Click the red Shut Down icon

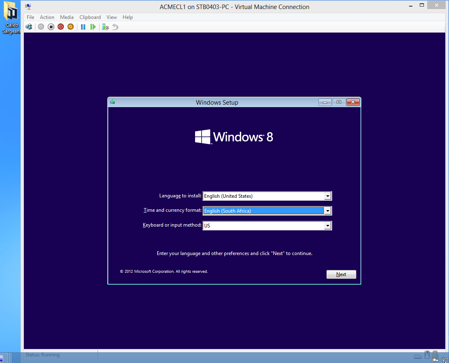tap(61, 27)
